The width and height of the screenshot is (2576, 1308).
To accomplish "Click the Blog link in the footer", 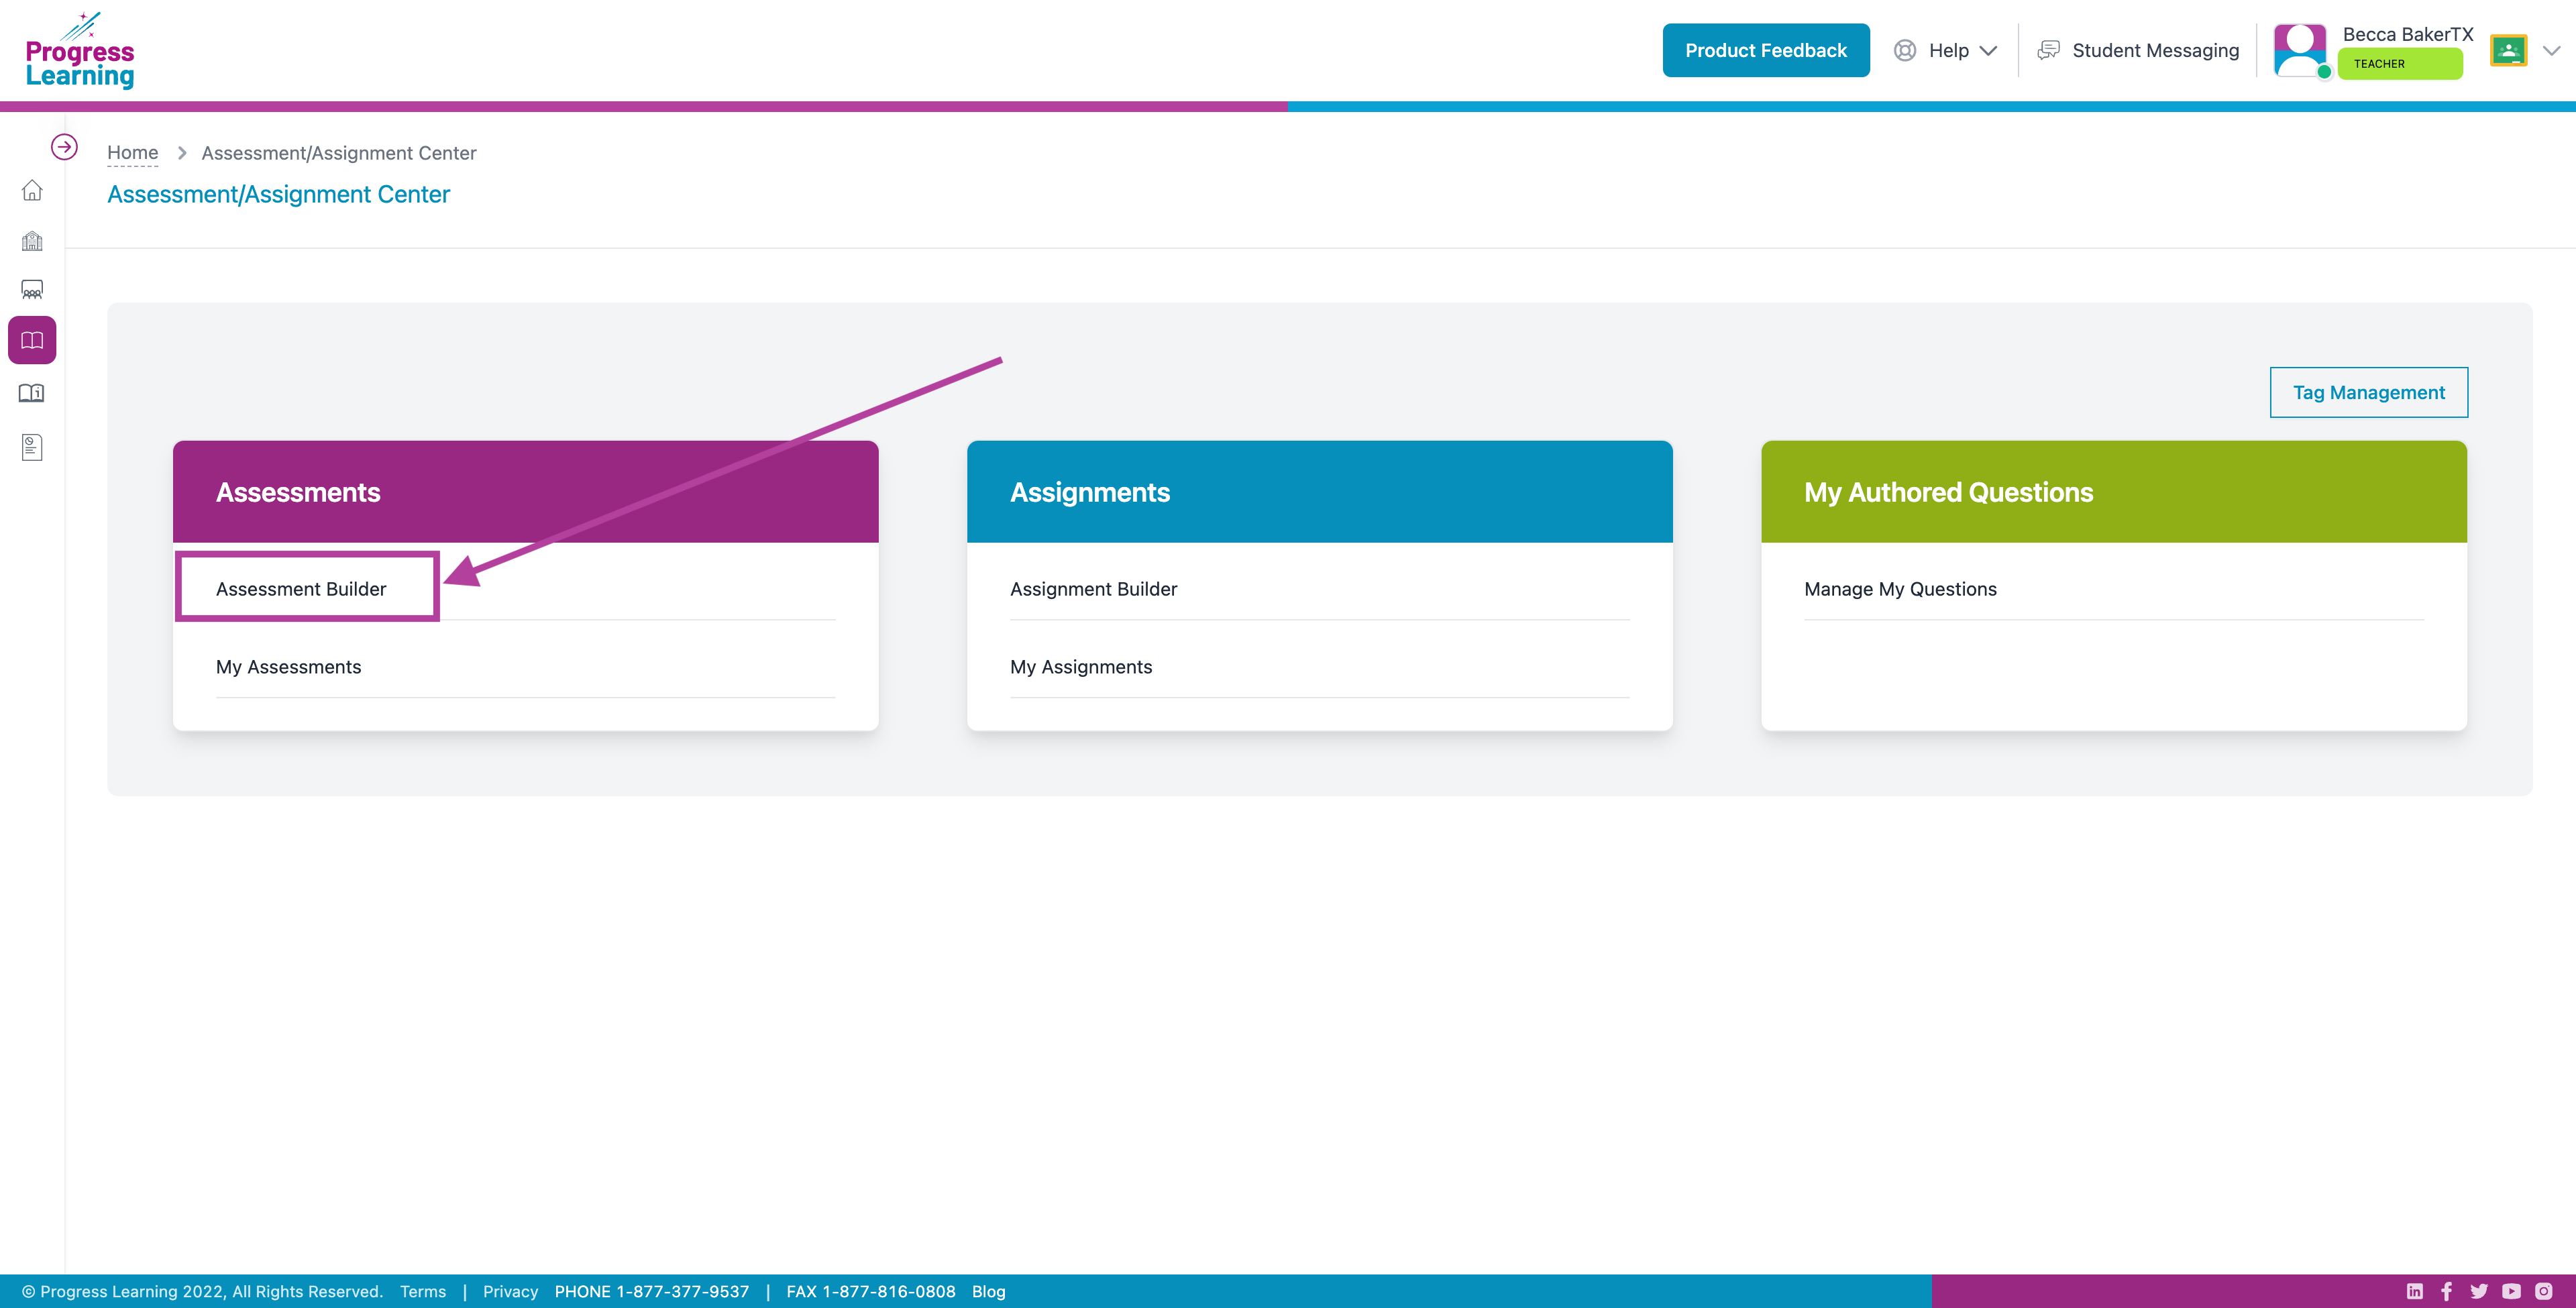I will click(988, 1291).
